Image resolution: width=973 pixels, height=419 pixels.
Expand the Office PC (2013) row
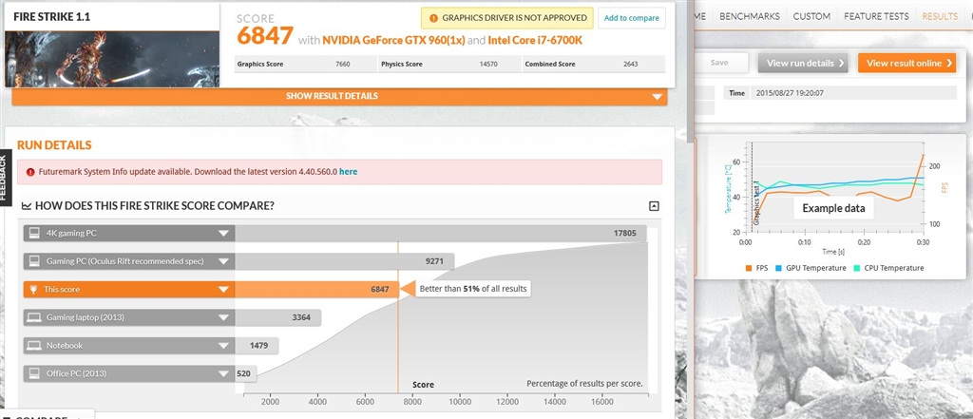(223, 373)
